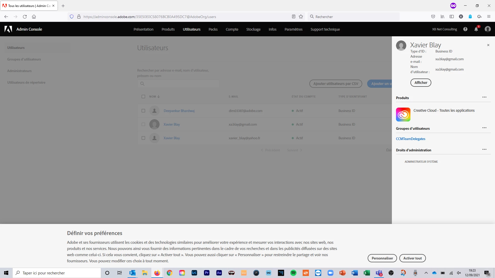Image resolution: width=495 pixels, height=278 pixels.
Task: Open Spotify from the taskbar
Action: pos(293,273)
